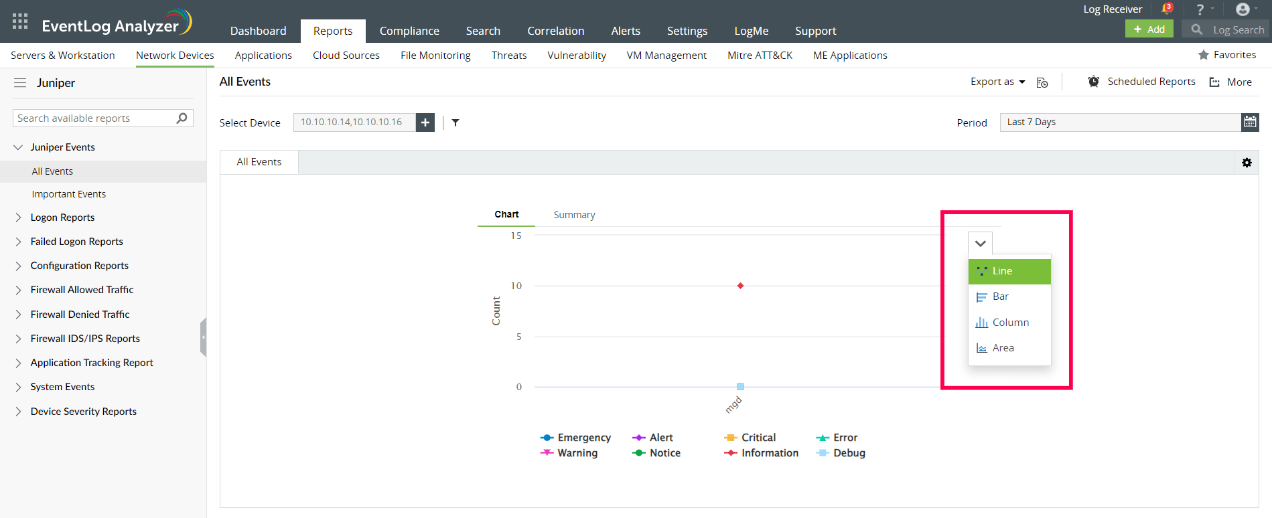This screenshot has width=1272, height=518.
Task: Open the user account avatar menu
Action: click(x=1243, y=9)
